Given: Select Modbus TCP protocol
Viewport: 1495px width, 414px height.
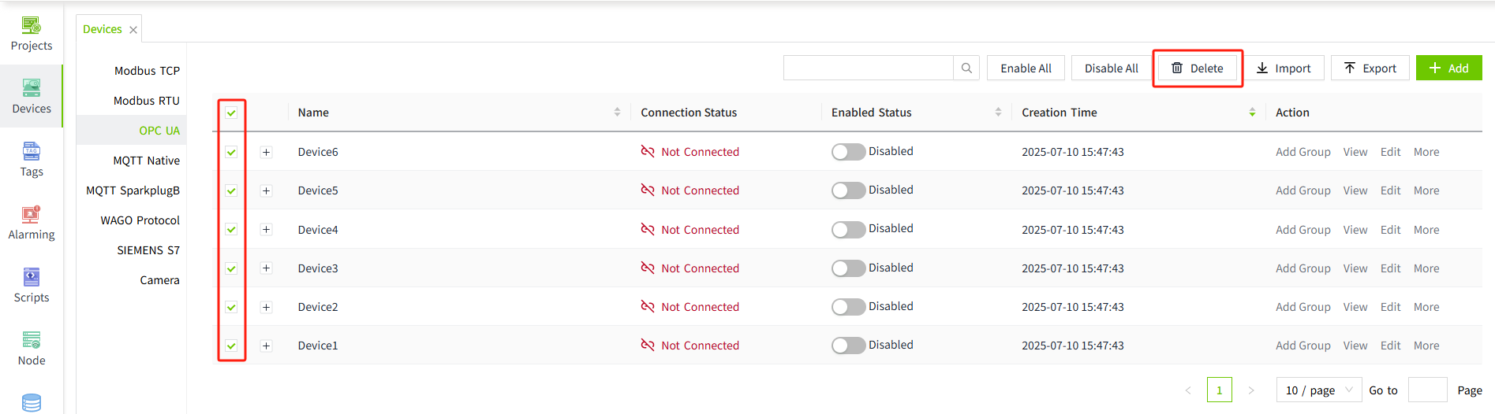Looking at the screenshot, I should [x=147, y=71].
